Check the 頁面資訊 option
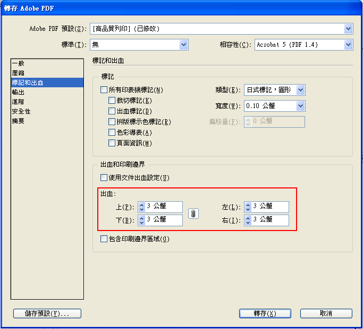Image resolution: width=363 pixels, height=329 pixels. pyautogui.click(x=112, y=143)
